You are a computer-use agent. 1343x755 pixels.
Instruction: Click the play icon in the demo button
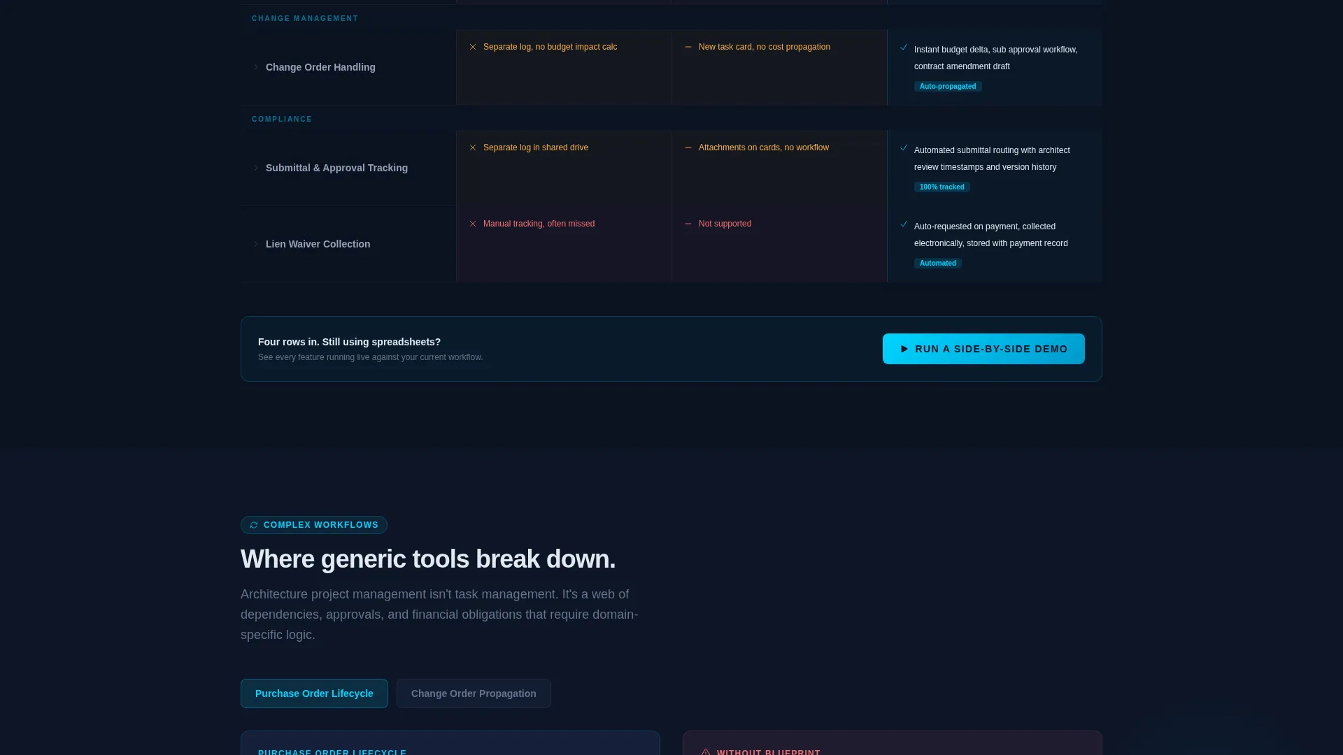point(904,349)
